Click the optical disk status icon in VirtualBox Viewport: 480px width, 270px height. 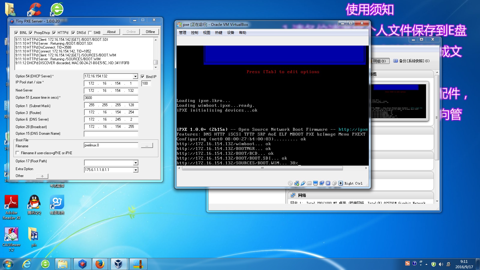click(290, 183)
